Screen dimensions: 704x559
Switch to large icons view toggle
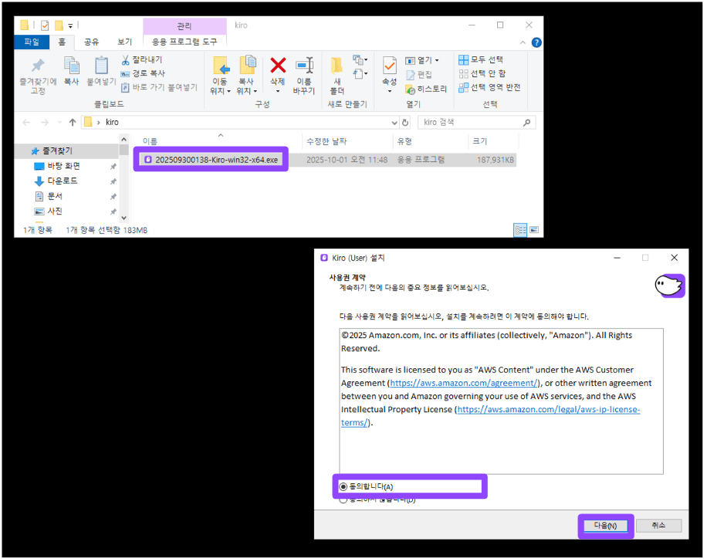(533, 230)
